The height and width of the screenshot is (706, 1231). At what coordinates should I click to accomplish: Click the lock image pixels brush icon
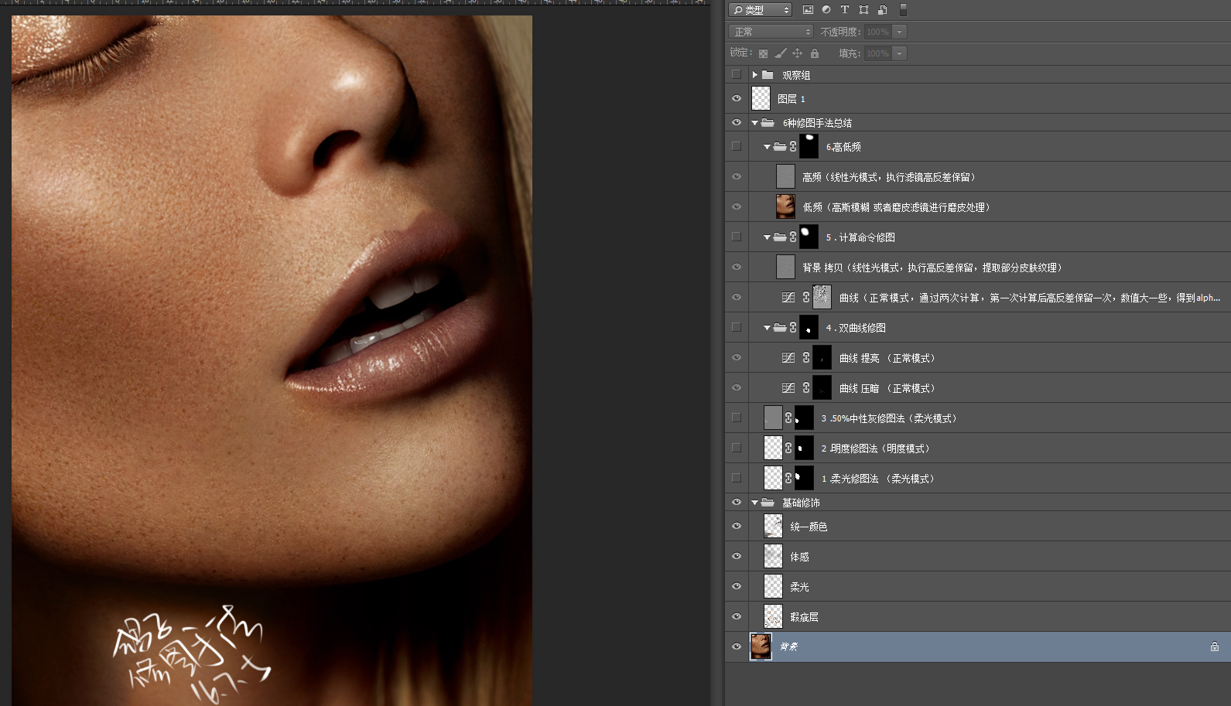tap(781, 53)
